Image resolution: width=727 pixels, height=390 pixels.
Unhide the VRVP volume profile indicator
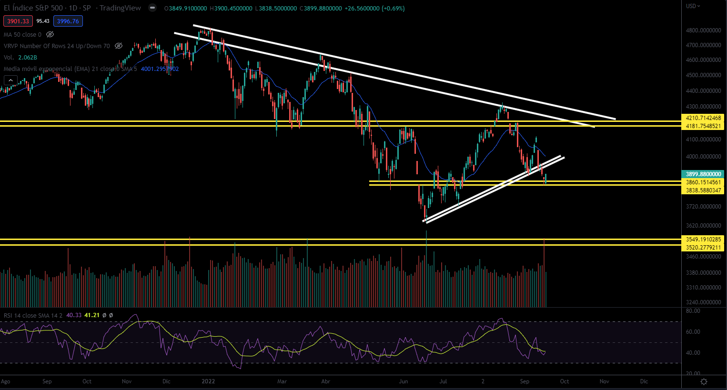tap(119, 46)
